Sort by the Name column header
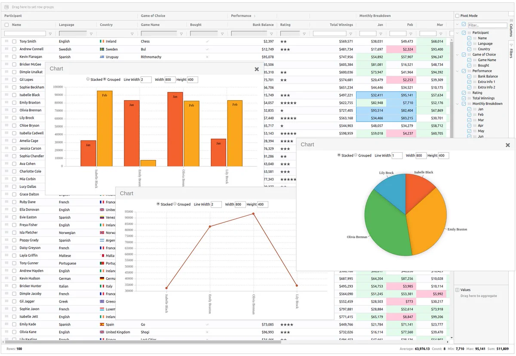Image resolution: width=516 pixels, height=356 pixels. (16, 25)
